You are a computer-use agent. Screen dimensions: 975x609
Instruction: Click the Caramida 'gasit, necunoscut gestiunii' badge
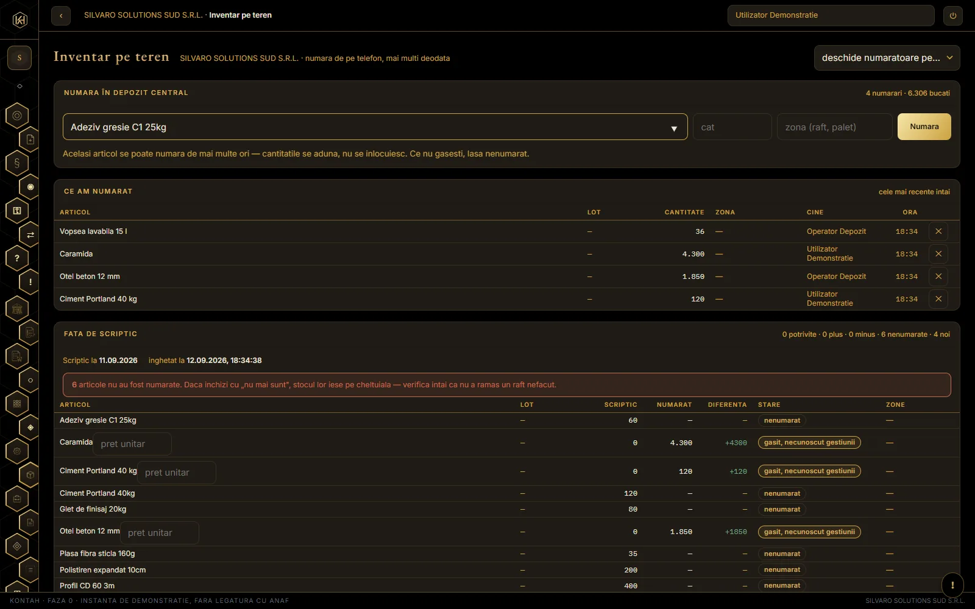click(809, 443)
